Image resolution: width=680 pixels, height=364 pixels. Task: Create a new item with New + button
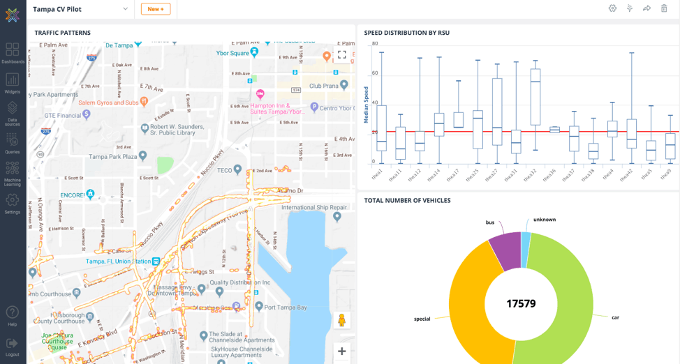156,8
